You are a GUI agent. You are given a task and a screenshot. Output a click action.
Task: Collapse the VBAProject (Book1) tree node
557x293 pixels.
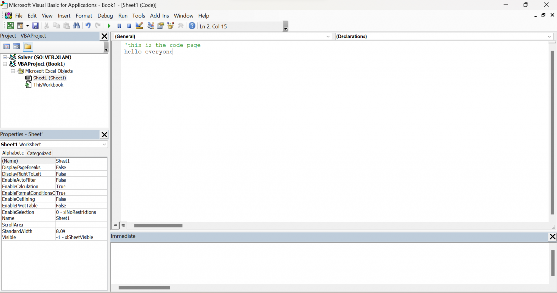5,64
